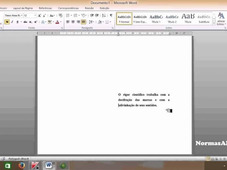This screenshot has height=170, width=227.
Task: Show paragraph marks with pilcrow icon
Action: tap(111, 15)
